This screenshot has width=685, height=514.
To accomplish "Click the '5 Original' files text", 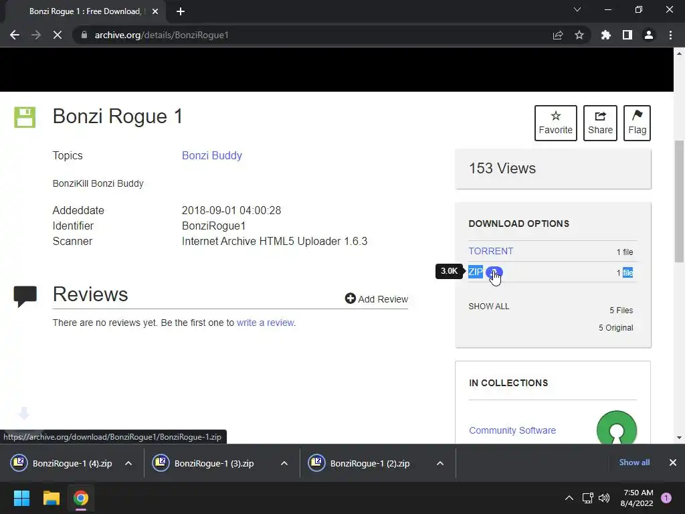I will [615, 328].
